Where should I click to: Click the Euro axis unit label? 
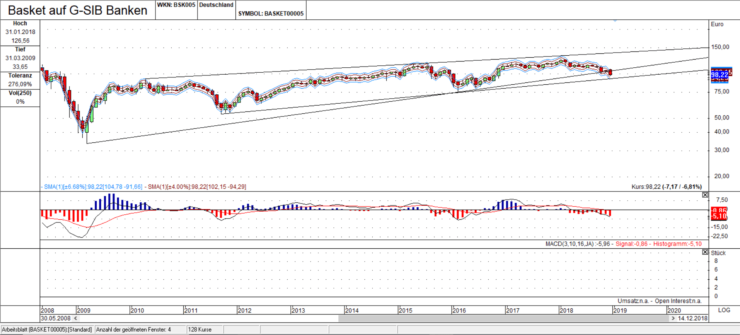tap(717, 24)
